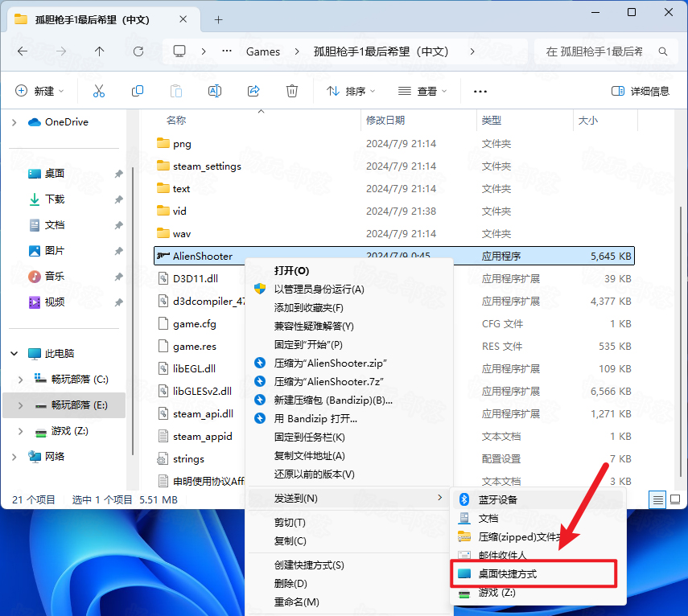Refresh the current folder view
This screenshot has height=616, width=688.
[x=138, y=51]
